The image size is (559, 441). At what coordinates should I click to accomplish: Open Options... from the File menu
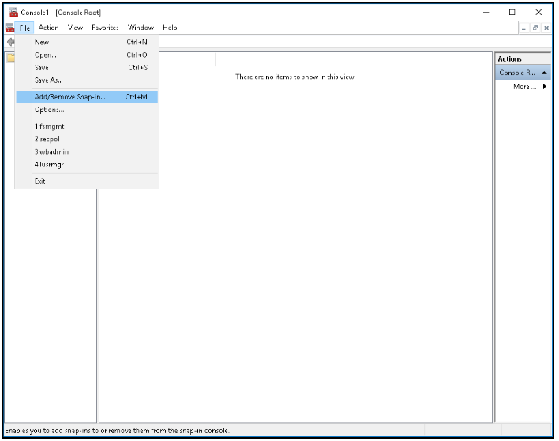tap(50, 110)
